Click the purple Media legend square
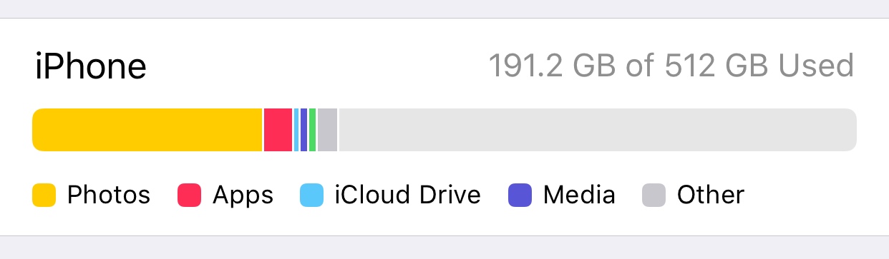This screenshot has height=259, width=889. [x=520, y=195]
